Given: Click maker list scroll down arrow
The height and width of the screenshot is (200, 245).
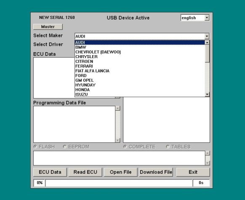Looking at the screenshot, I should (x=207, y=94).
